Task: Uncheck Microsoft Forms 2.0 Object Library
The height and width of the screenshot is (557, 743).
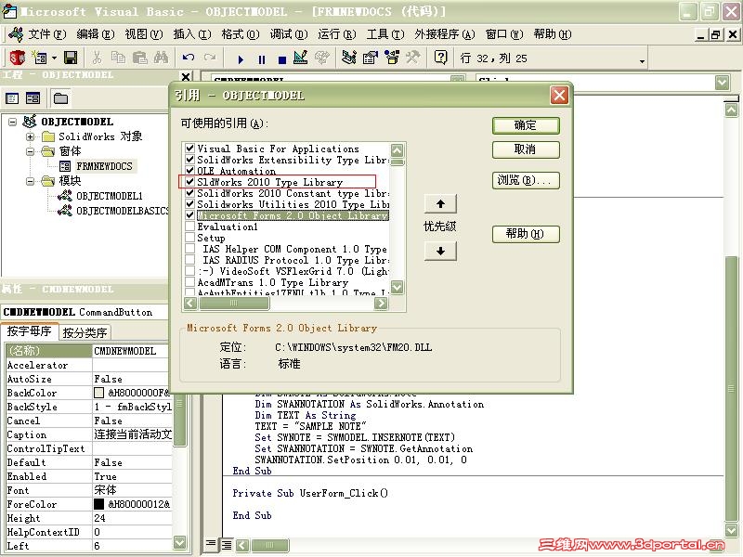Action: click(x=190, y=215)
